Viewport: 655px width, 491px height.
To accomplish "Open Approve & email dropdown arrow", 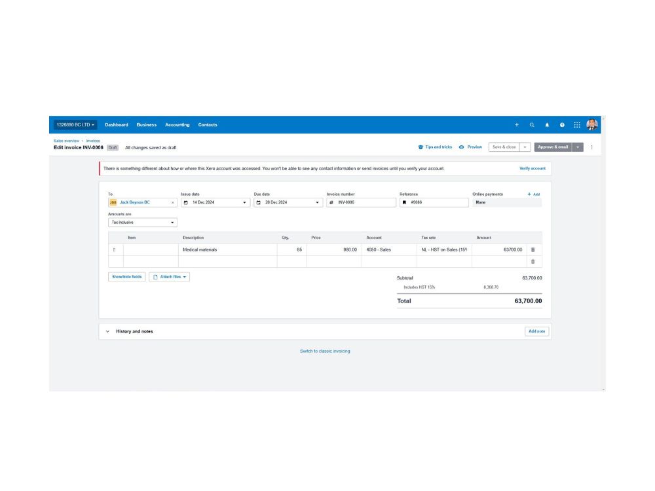I will pyautogui.click(x=578, y=147).
